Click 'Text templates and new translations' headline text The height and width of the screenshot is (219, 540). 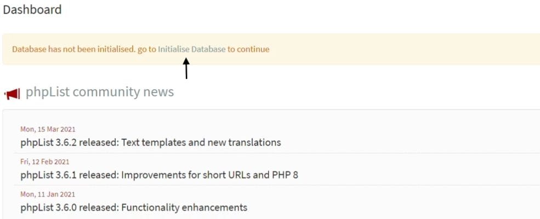pyautogui.click(x=201, y=142)
